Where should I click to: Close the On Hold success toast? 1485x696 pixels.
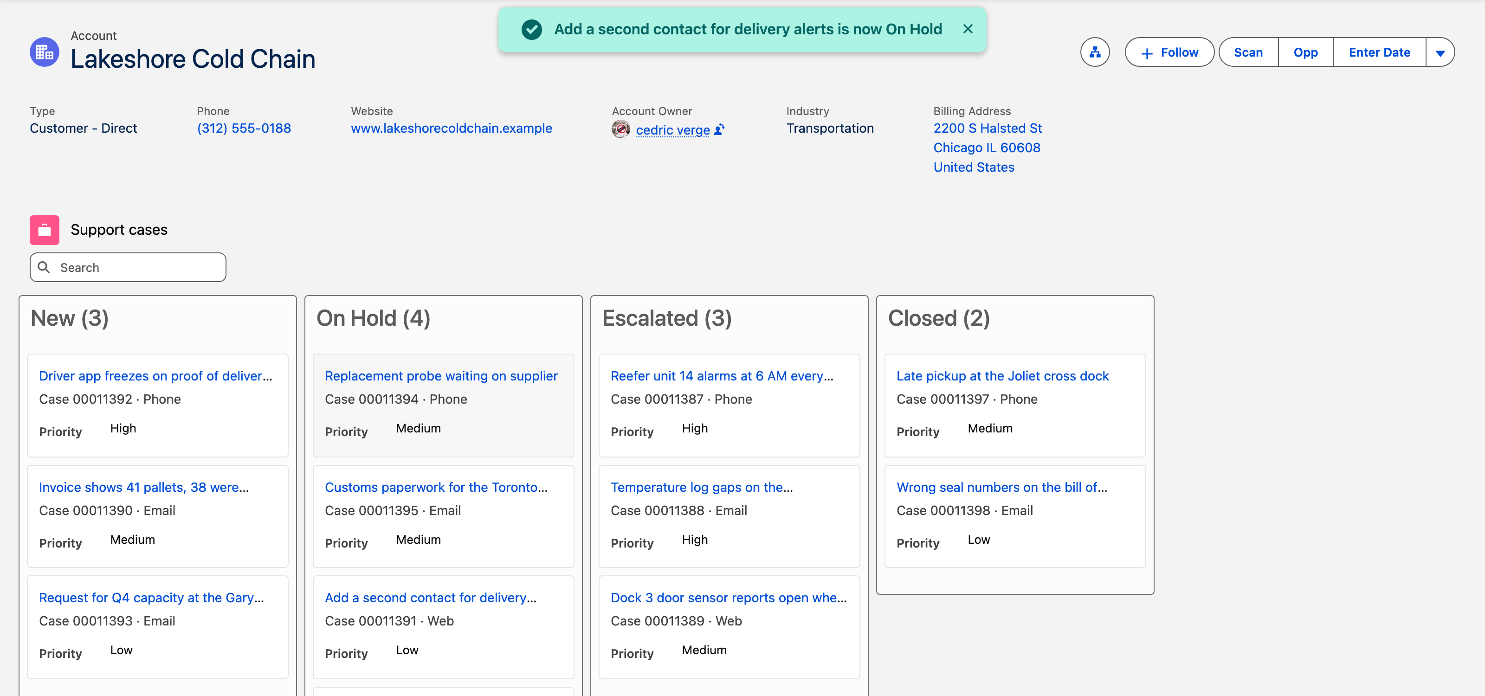pyautogui.click(x=968, y=29)
